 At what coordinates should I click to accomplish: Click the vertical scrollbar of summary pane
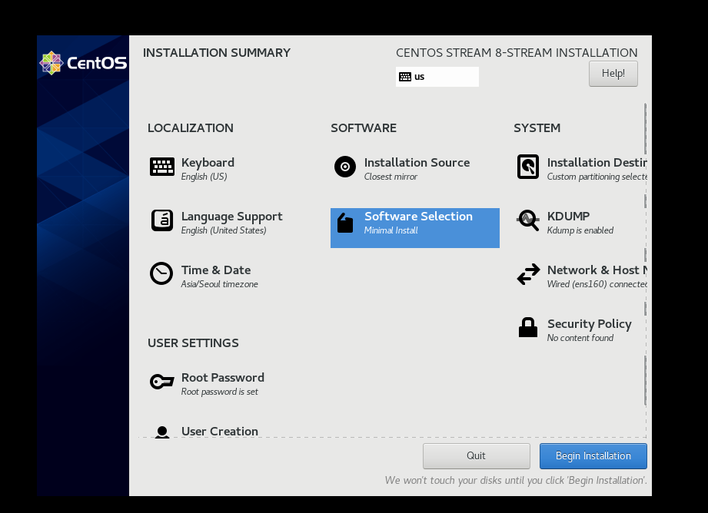click(645, 255)
